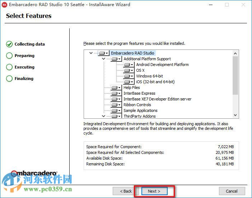Open install-state dropdown for Ribbon Controls
The image size is (252, 198).
(x=116, y=105)
